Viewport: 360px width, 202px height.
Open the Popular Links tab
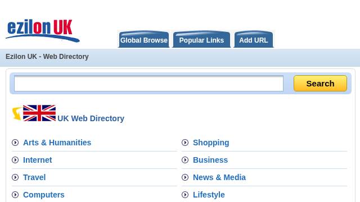coord(201,39)
